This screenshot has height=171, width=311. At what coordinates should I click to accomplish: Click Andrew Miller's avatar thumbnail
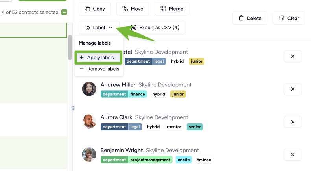click(x=89, y=89)
